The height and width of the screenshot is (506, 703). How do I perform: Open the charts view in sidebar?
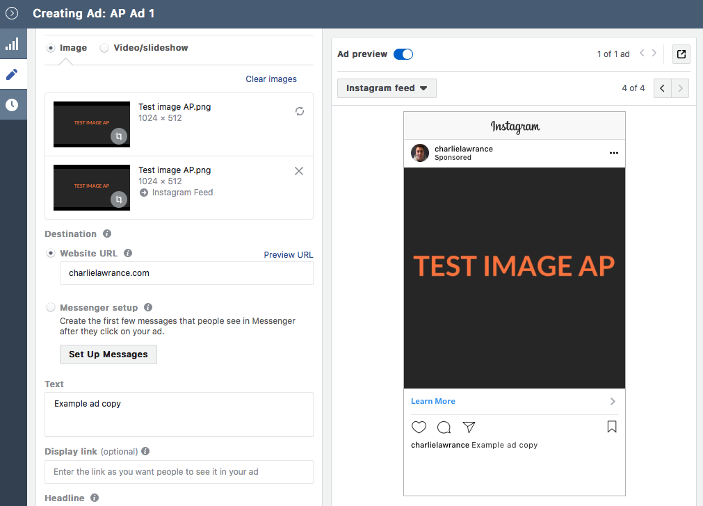12,44
